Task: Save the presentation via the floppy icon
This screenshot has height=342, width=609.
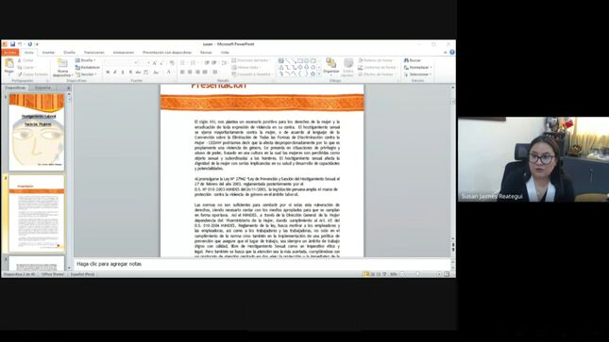Action: (x=13, y=44)
